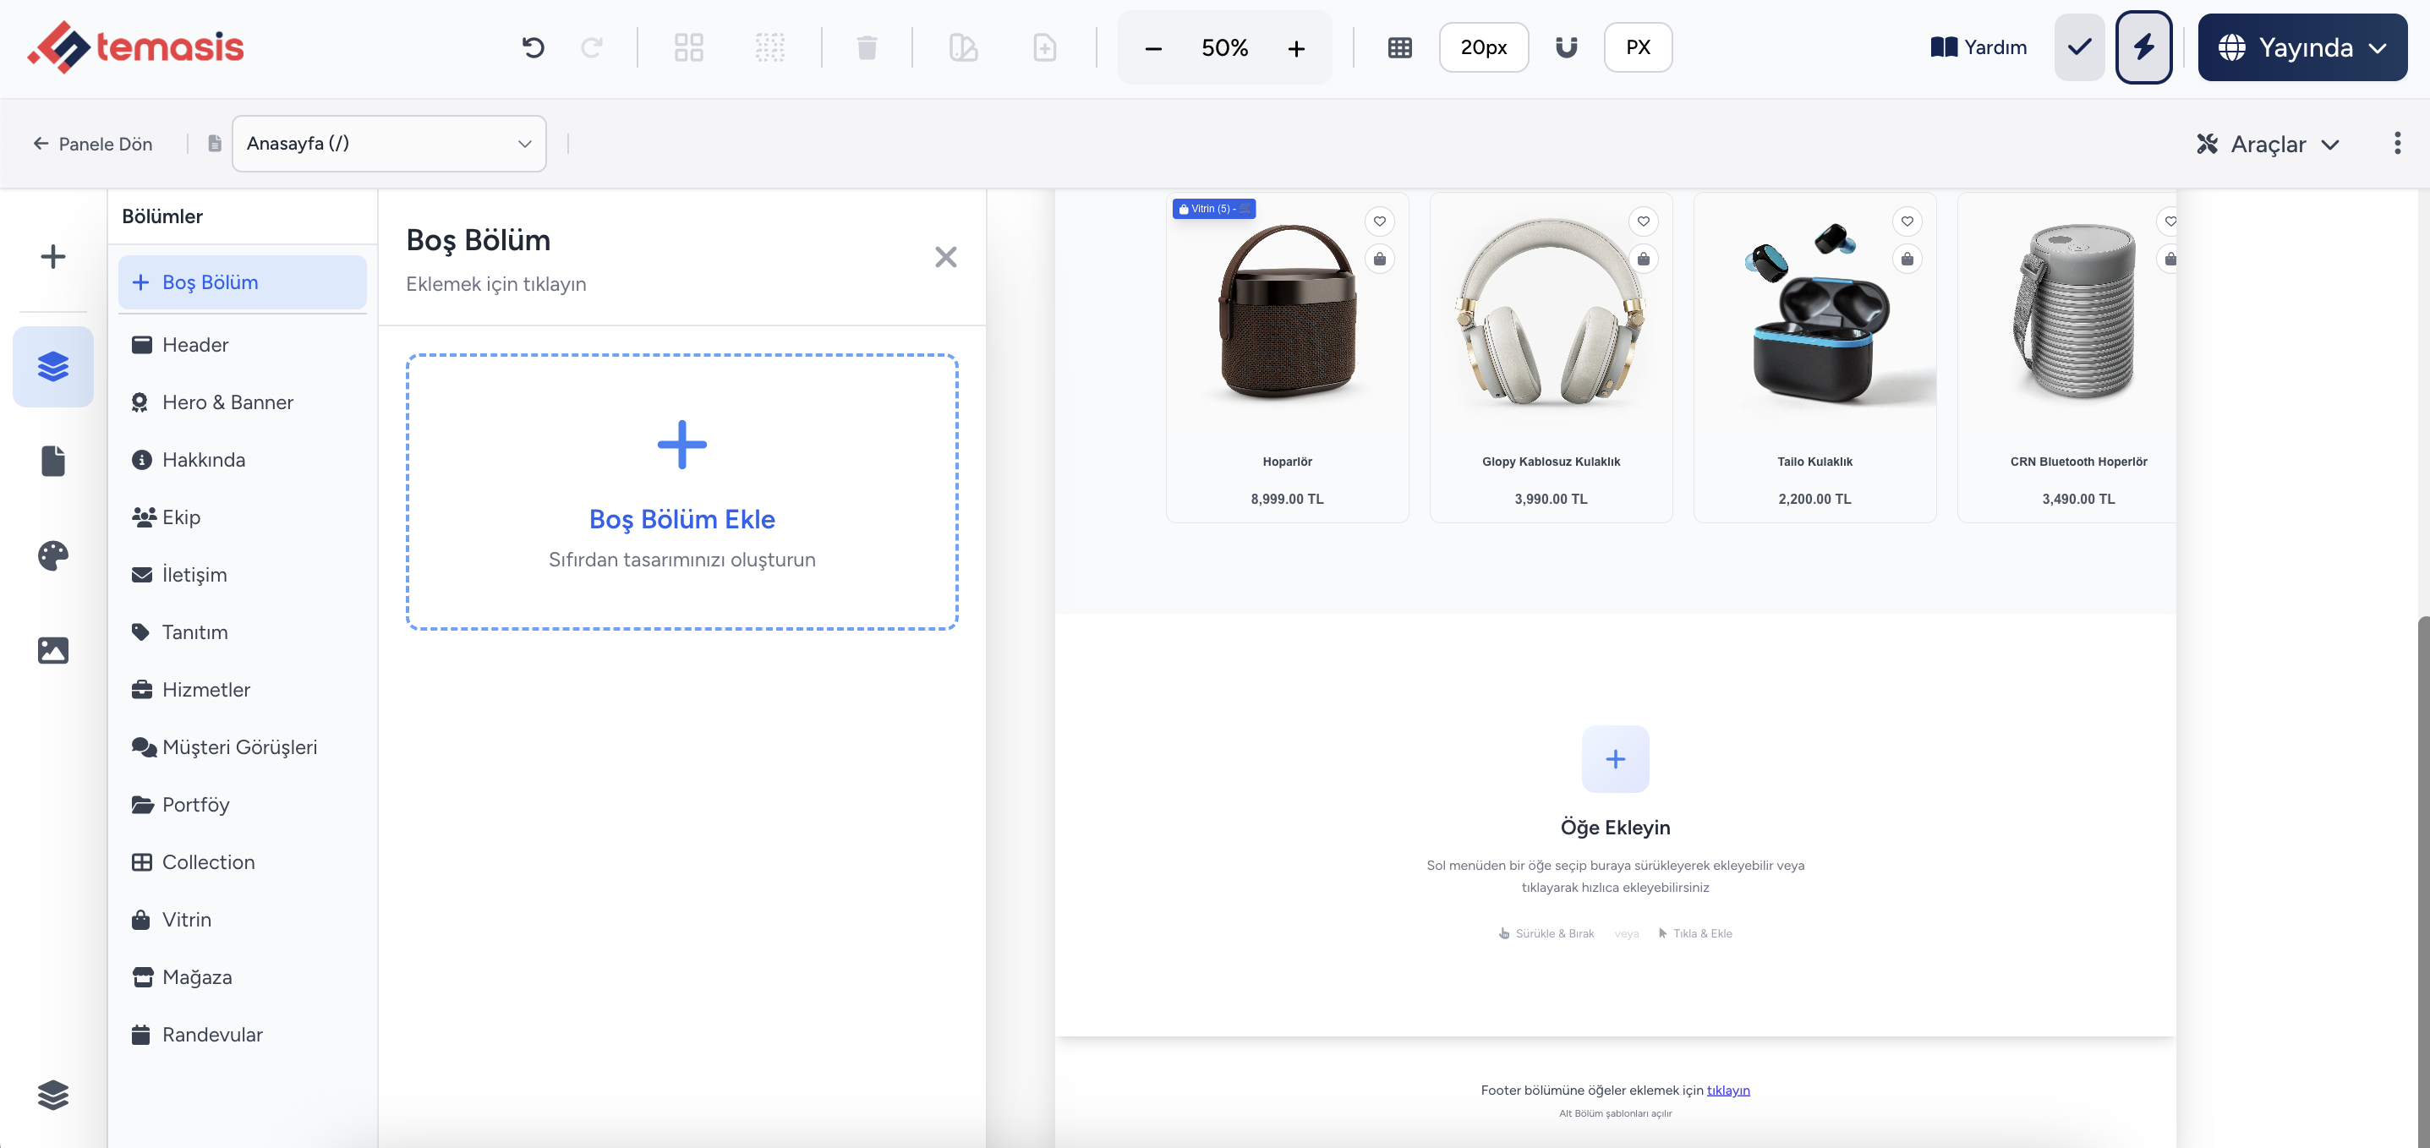Image resolution: width=2430 pixels, height=1148 pixels.
Task: Select Collection section category
Action: 243,862
